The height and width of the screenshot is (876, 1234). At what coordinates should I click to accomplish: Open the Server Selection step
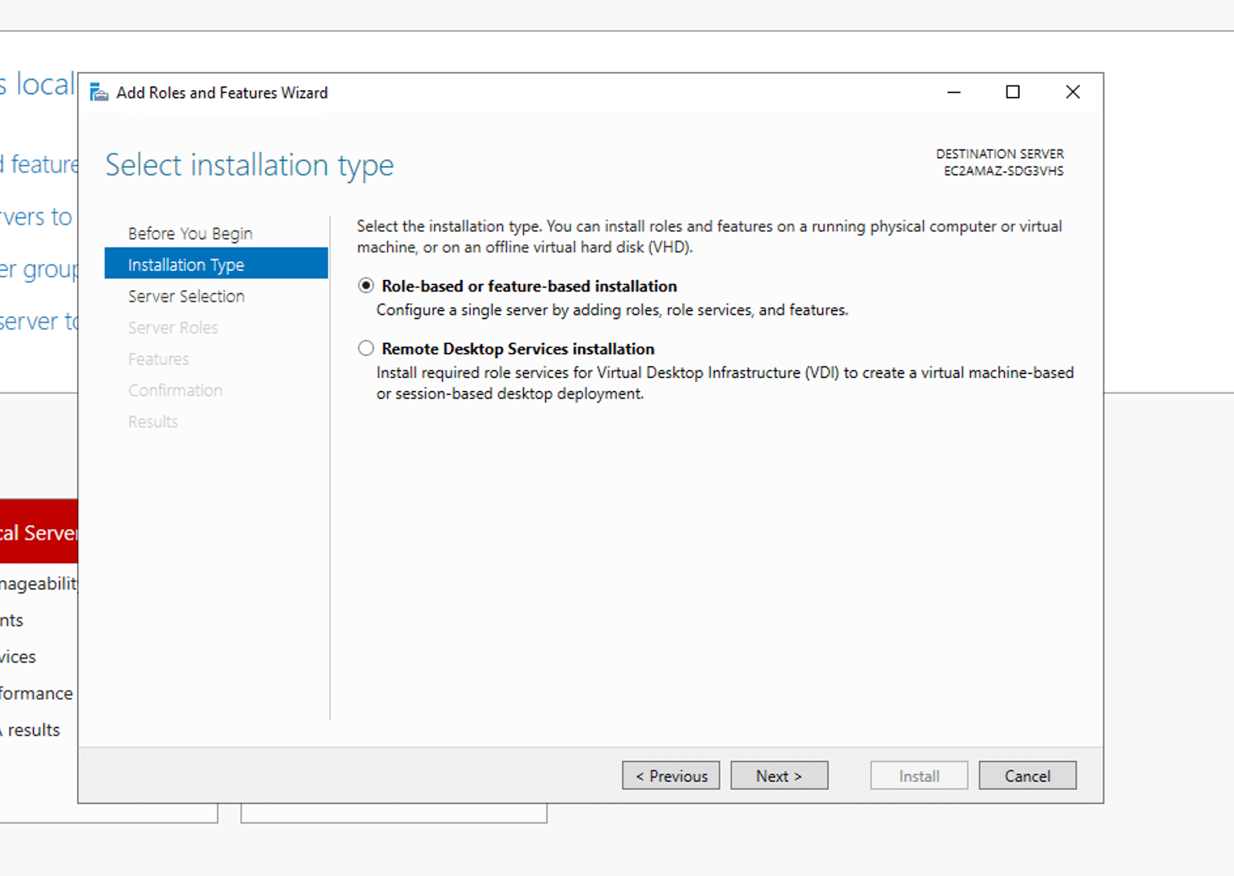(187, 296)
